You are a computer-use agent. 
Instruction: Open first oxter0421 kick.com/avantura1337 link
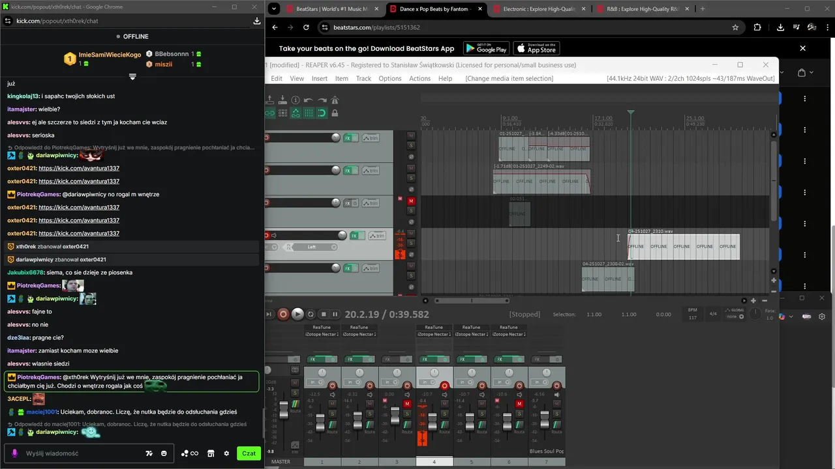pos(79,168)
